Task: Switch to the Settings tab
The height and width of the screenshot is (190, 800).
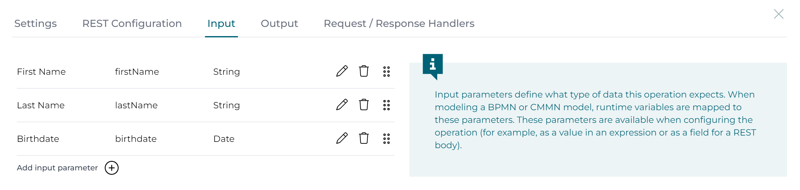Action: pyautogui.click(x=35, y=23)
